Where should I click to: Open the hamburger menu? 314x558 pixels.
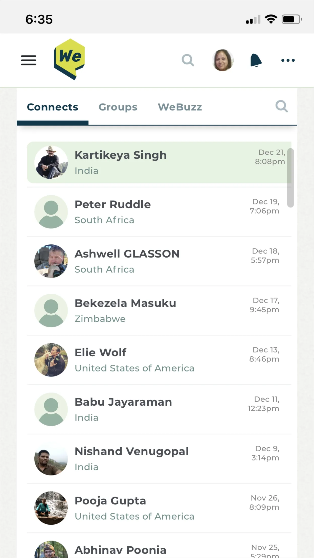(29, 60)
